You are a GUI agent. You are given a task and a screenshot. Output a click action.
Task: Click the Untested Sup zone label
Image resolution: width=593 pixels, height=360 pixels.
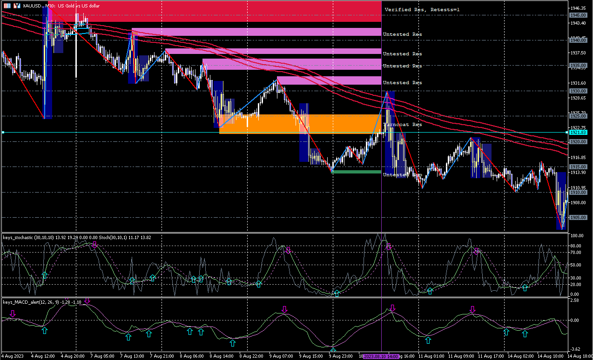coord(402,175)
